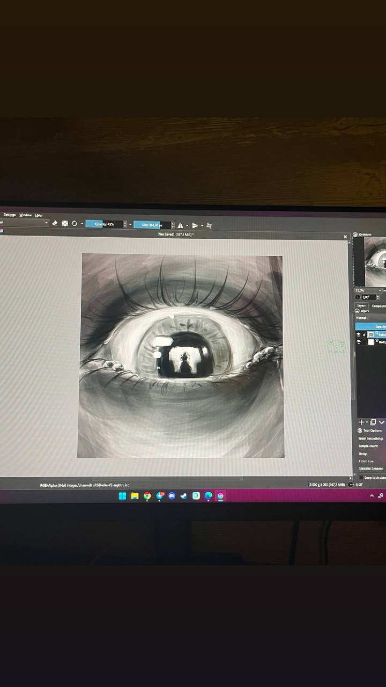Click the Background layer white thumbnail
Viewport: 386px width, 687px height.
(371, 342)
